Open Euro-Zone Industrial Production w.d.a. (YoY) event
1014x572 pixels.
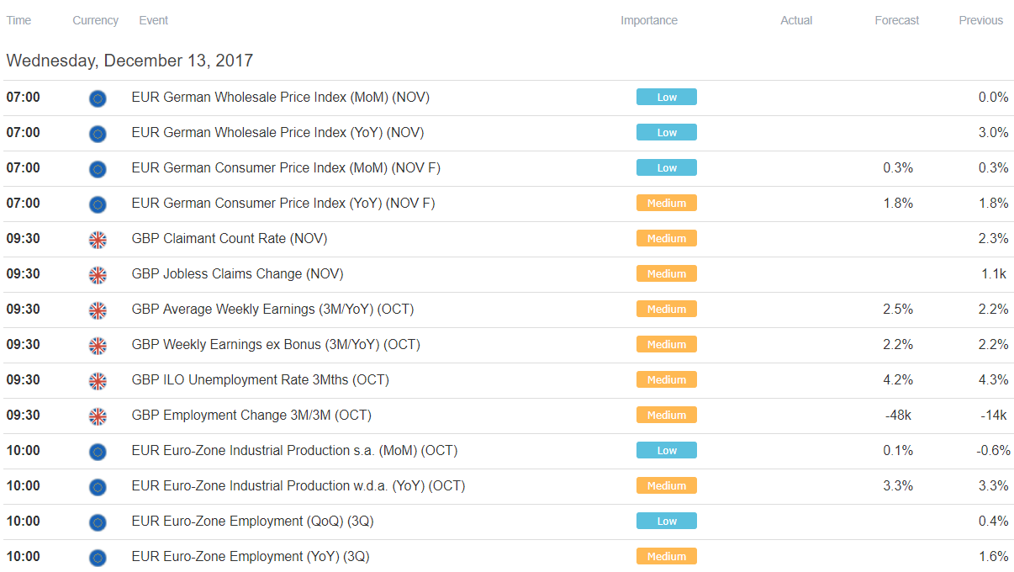click(x=298, y=486)
